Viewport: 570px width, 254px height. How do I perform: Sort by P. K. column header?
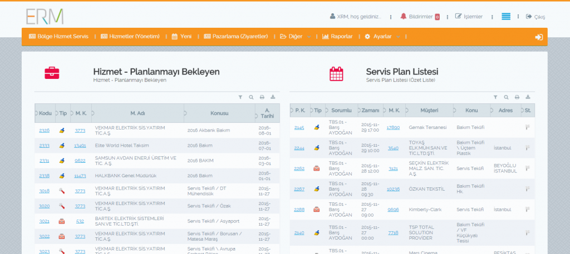click(300, 110)
